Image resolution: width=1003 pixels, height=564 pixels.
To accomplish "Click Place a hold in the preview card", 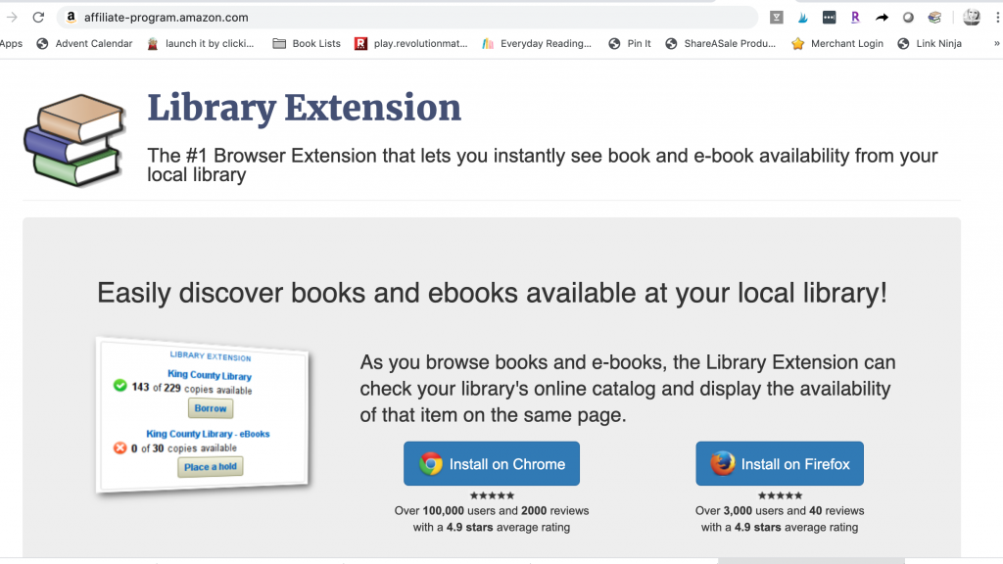I will (211, 467).
